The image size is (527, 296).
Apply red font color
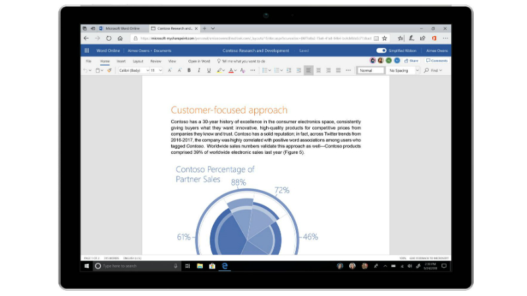[x=231, y=70]
